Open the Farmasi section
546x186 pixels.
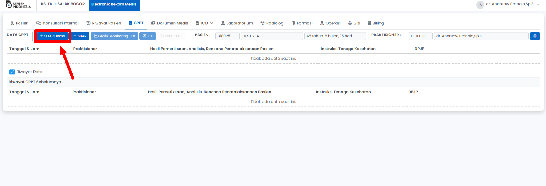click(x=302, y=23)
